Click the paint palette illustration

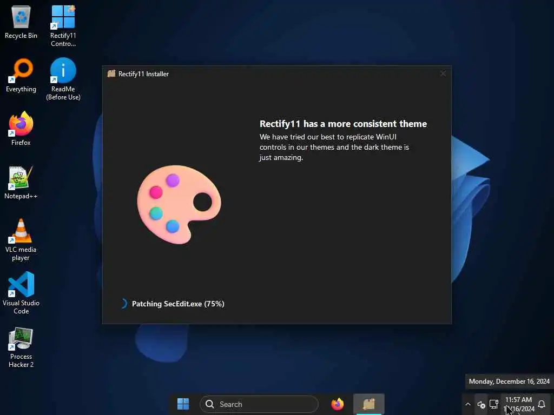pos(179,204)
